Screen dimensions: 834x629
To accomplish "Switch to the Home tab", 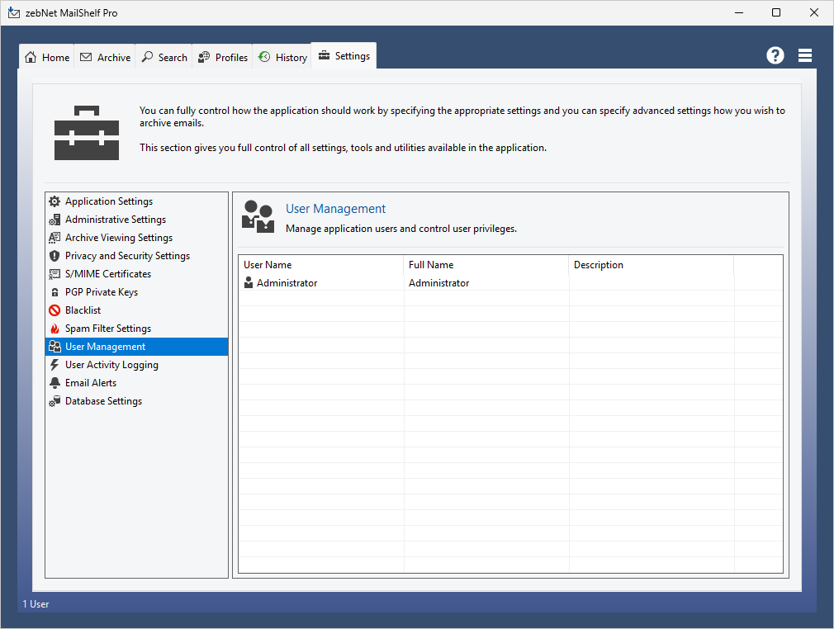I will [x=47, y=58].
